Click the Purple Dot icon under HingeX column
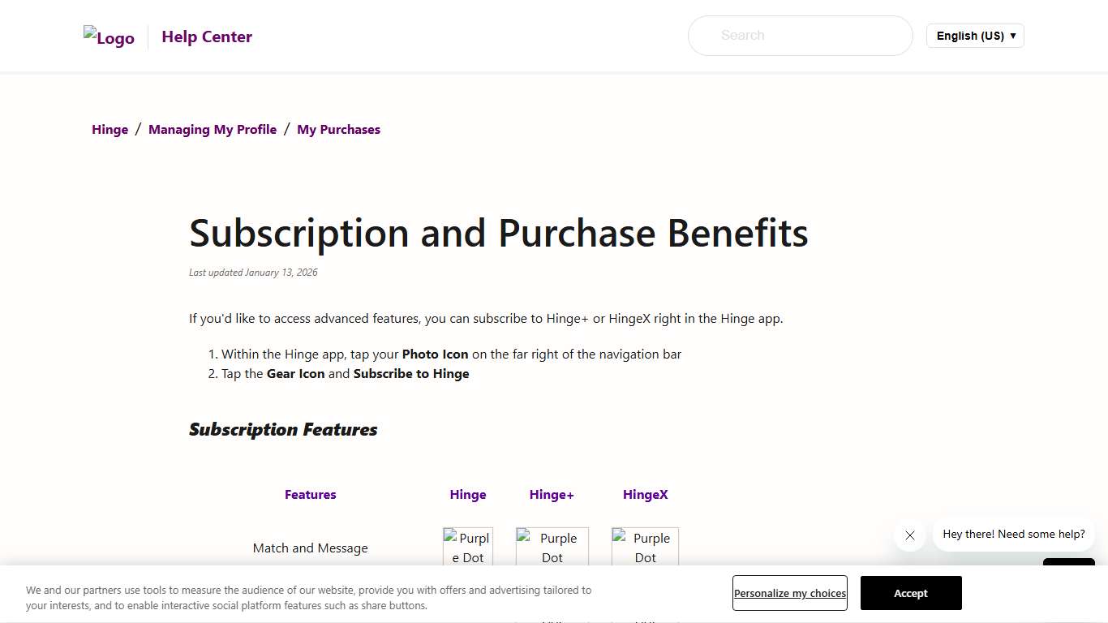 645,546
